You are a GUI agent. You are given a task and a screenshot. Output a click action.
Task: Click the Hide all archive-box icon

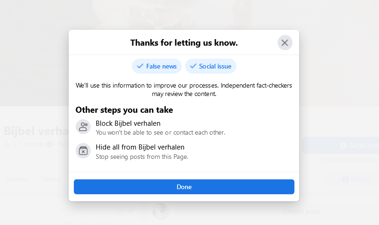click(x=83, y=151)
